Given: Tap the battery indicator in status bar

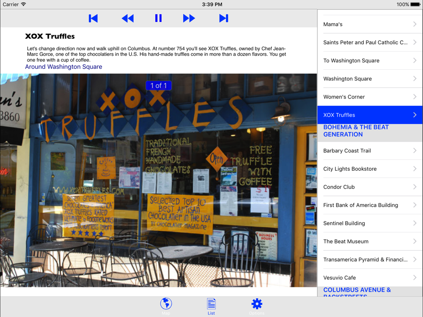Looking at the screenshot, I should [x=415, y=4].
